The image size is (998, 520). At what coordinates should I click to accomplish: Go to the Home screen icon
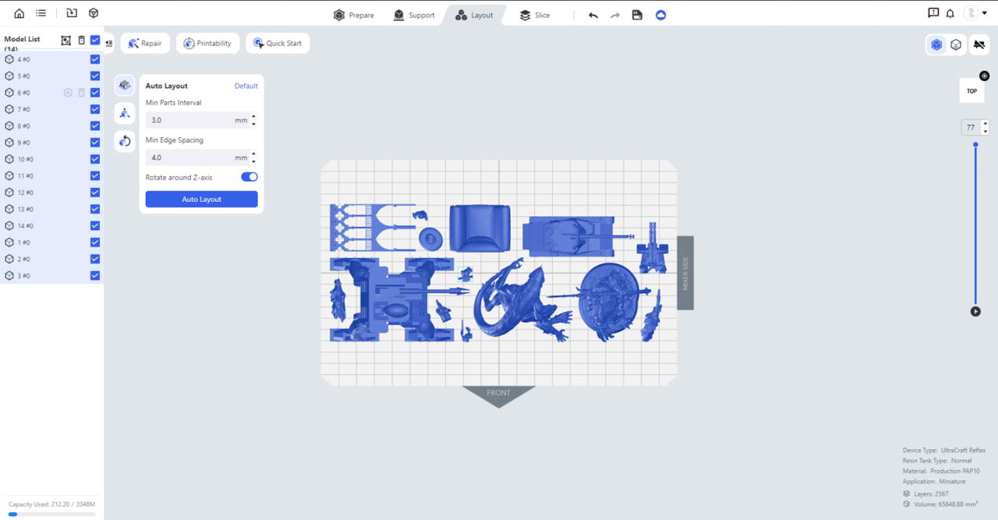(19, 13)
